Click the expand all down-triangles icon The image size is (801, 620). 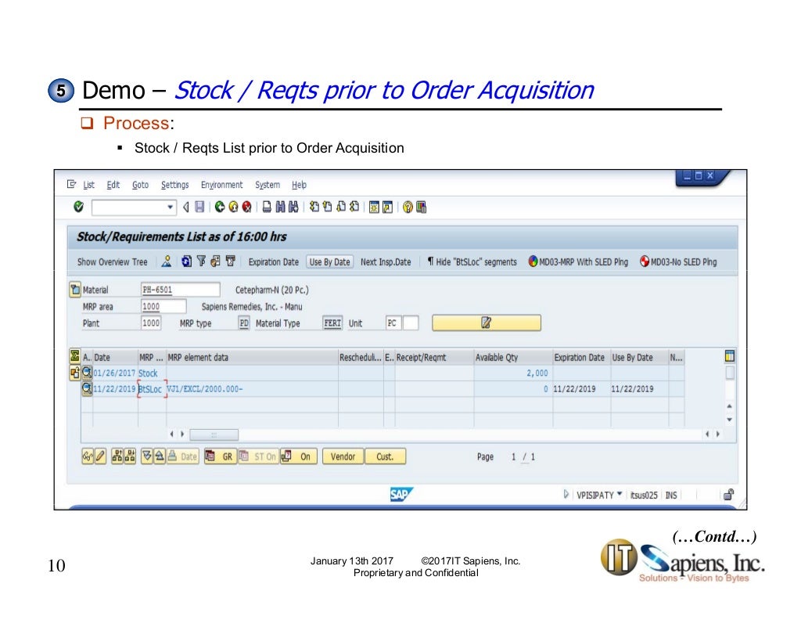[147, 456]
